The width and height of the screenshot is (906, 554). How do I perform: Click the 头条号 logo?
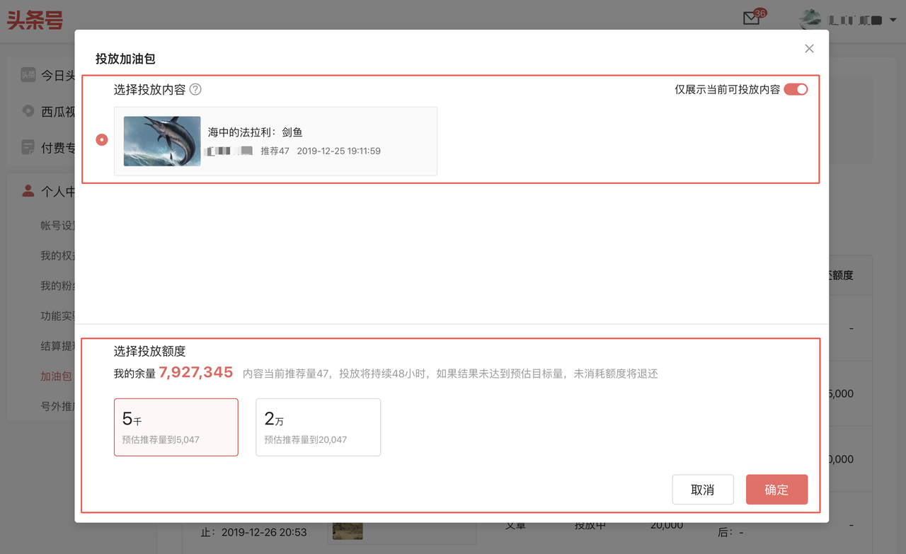click(35, 19)
